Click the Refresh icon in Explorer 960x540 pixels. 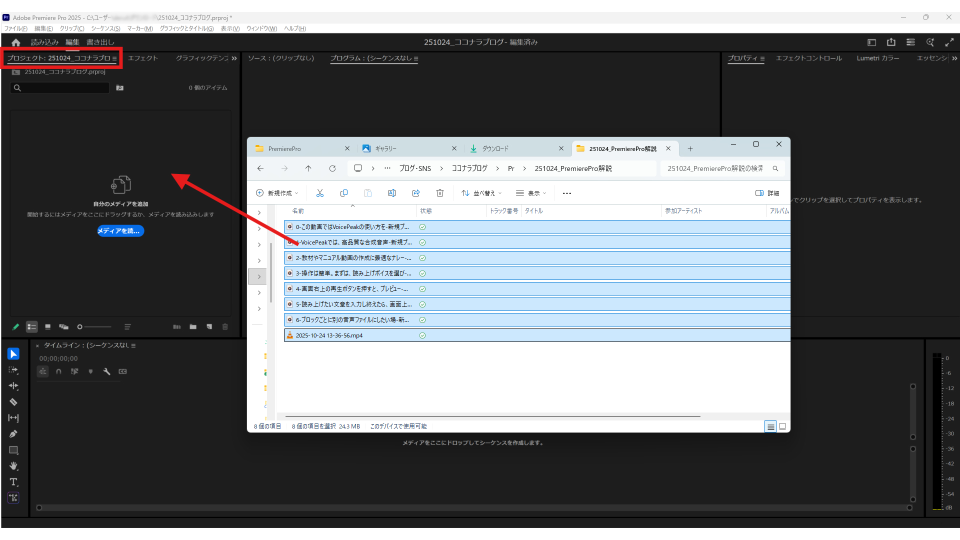point(332,168)
